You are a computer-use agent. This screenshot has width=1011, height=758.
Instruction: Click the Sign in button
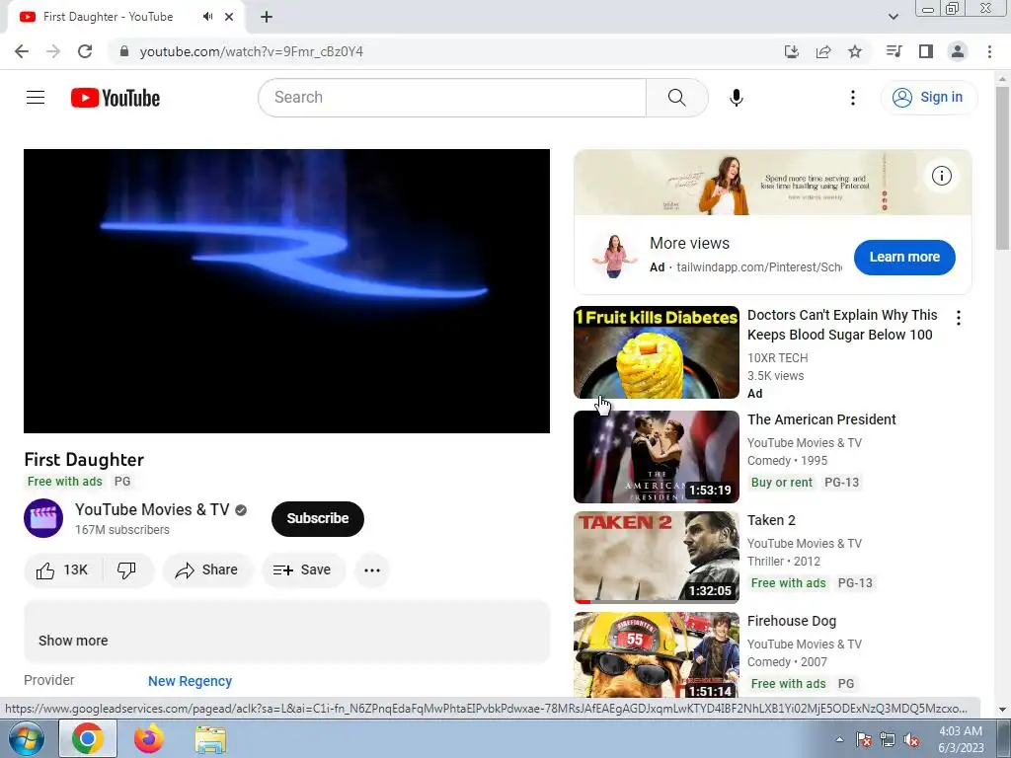tap(928, 98)
